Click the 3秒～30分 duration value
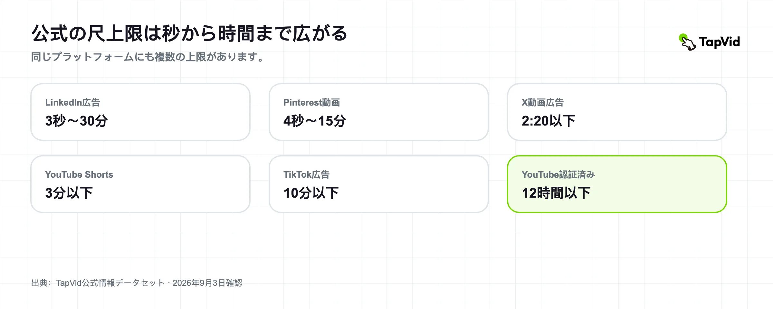 76,121
